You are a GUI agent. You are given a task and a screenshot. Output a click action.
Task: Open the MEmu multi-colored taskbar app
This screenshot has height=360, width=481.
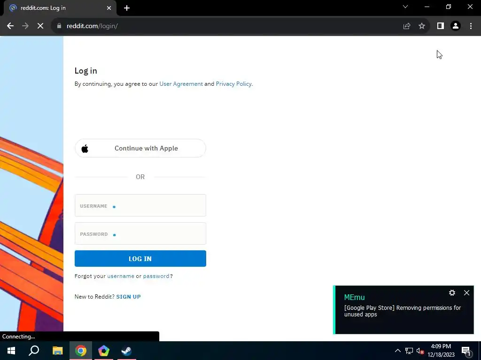104,351
